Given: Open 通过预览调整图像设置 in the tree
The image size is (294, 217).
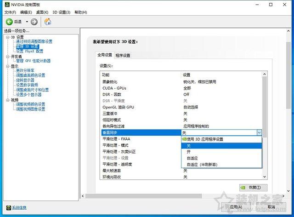Looking at the screenshot, I should [x=34, y=41].
